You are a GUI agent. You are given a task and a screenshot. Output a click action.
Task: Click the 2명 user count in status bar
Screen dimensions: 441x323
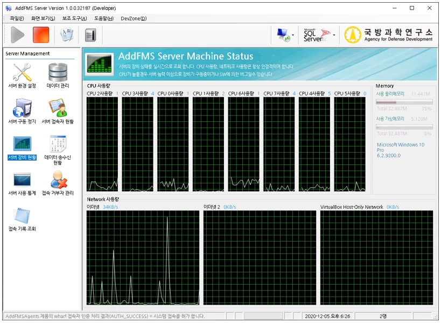pos(383,316)
